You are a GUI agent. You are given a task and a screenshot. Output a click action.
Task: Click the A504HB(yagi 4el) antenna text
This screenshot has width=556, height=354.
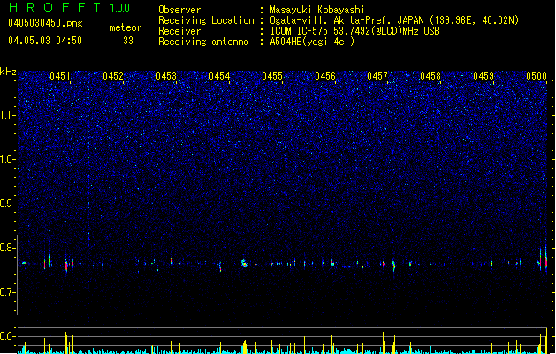[x=312, y=42]
